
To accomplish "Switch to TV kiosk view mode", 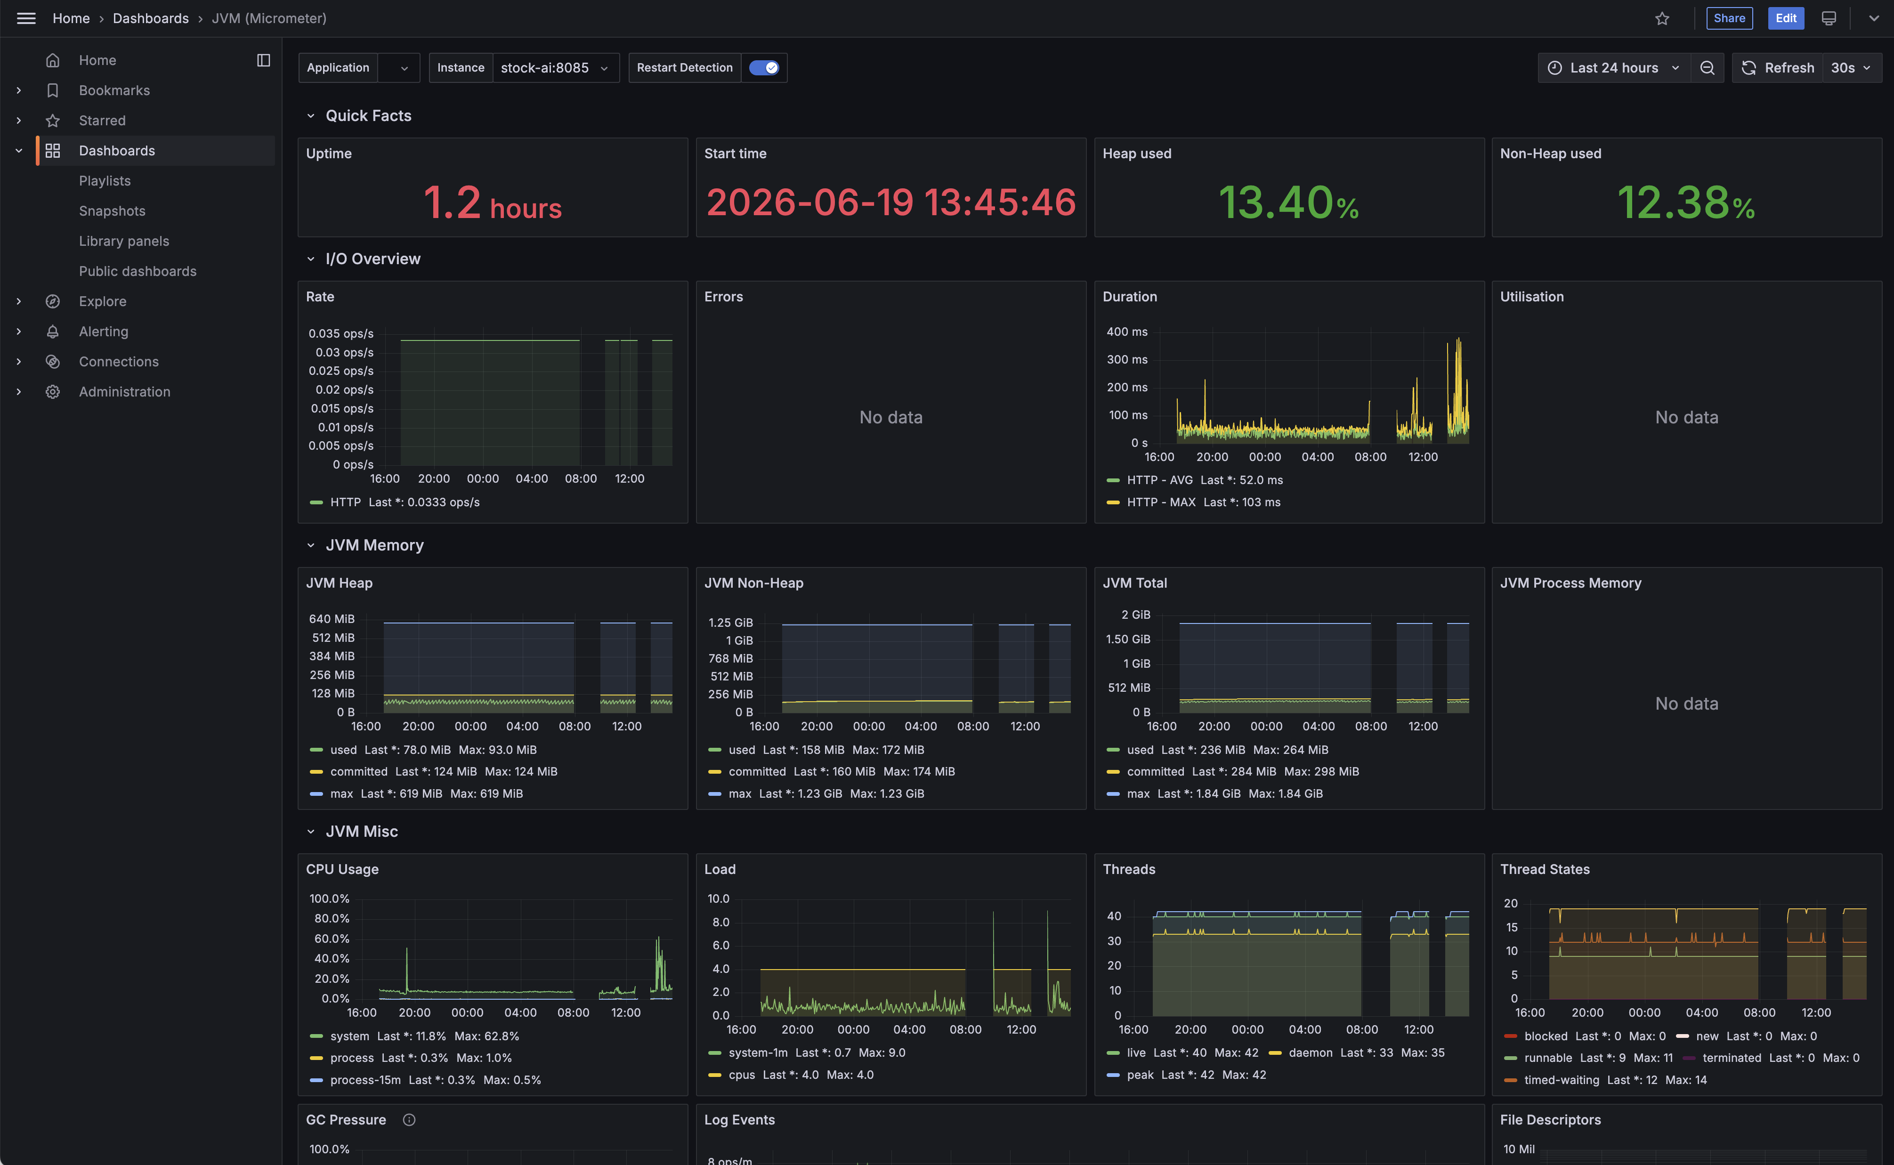I will tap(1829, 18).
